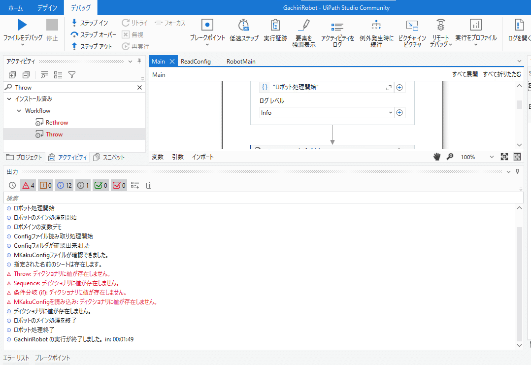Image resolution: width=531 pixels, height=365 pixels.
Task: Start debugging with the blue play icon
Action: coord(22,25)
